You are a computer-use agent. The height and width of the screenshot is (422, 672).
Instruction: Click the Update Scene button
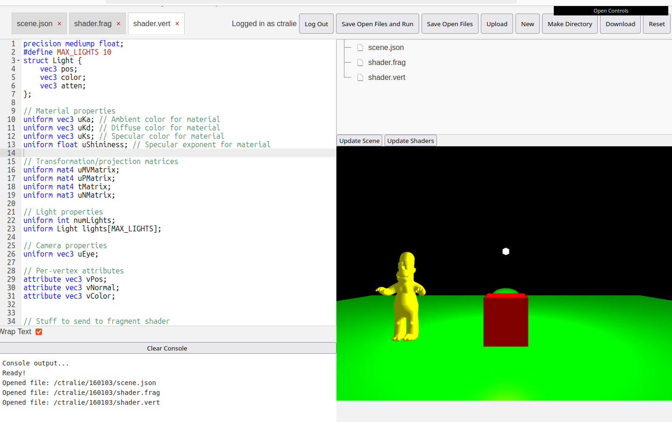pyautogui.click(x=359, y=141)
